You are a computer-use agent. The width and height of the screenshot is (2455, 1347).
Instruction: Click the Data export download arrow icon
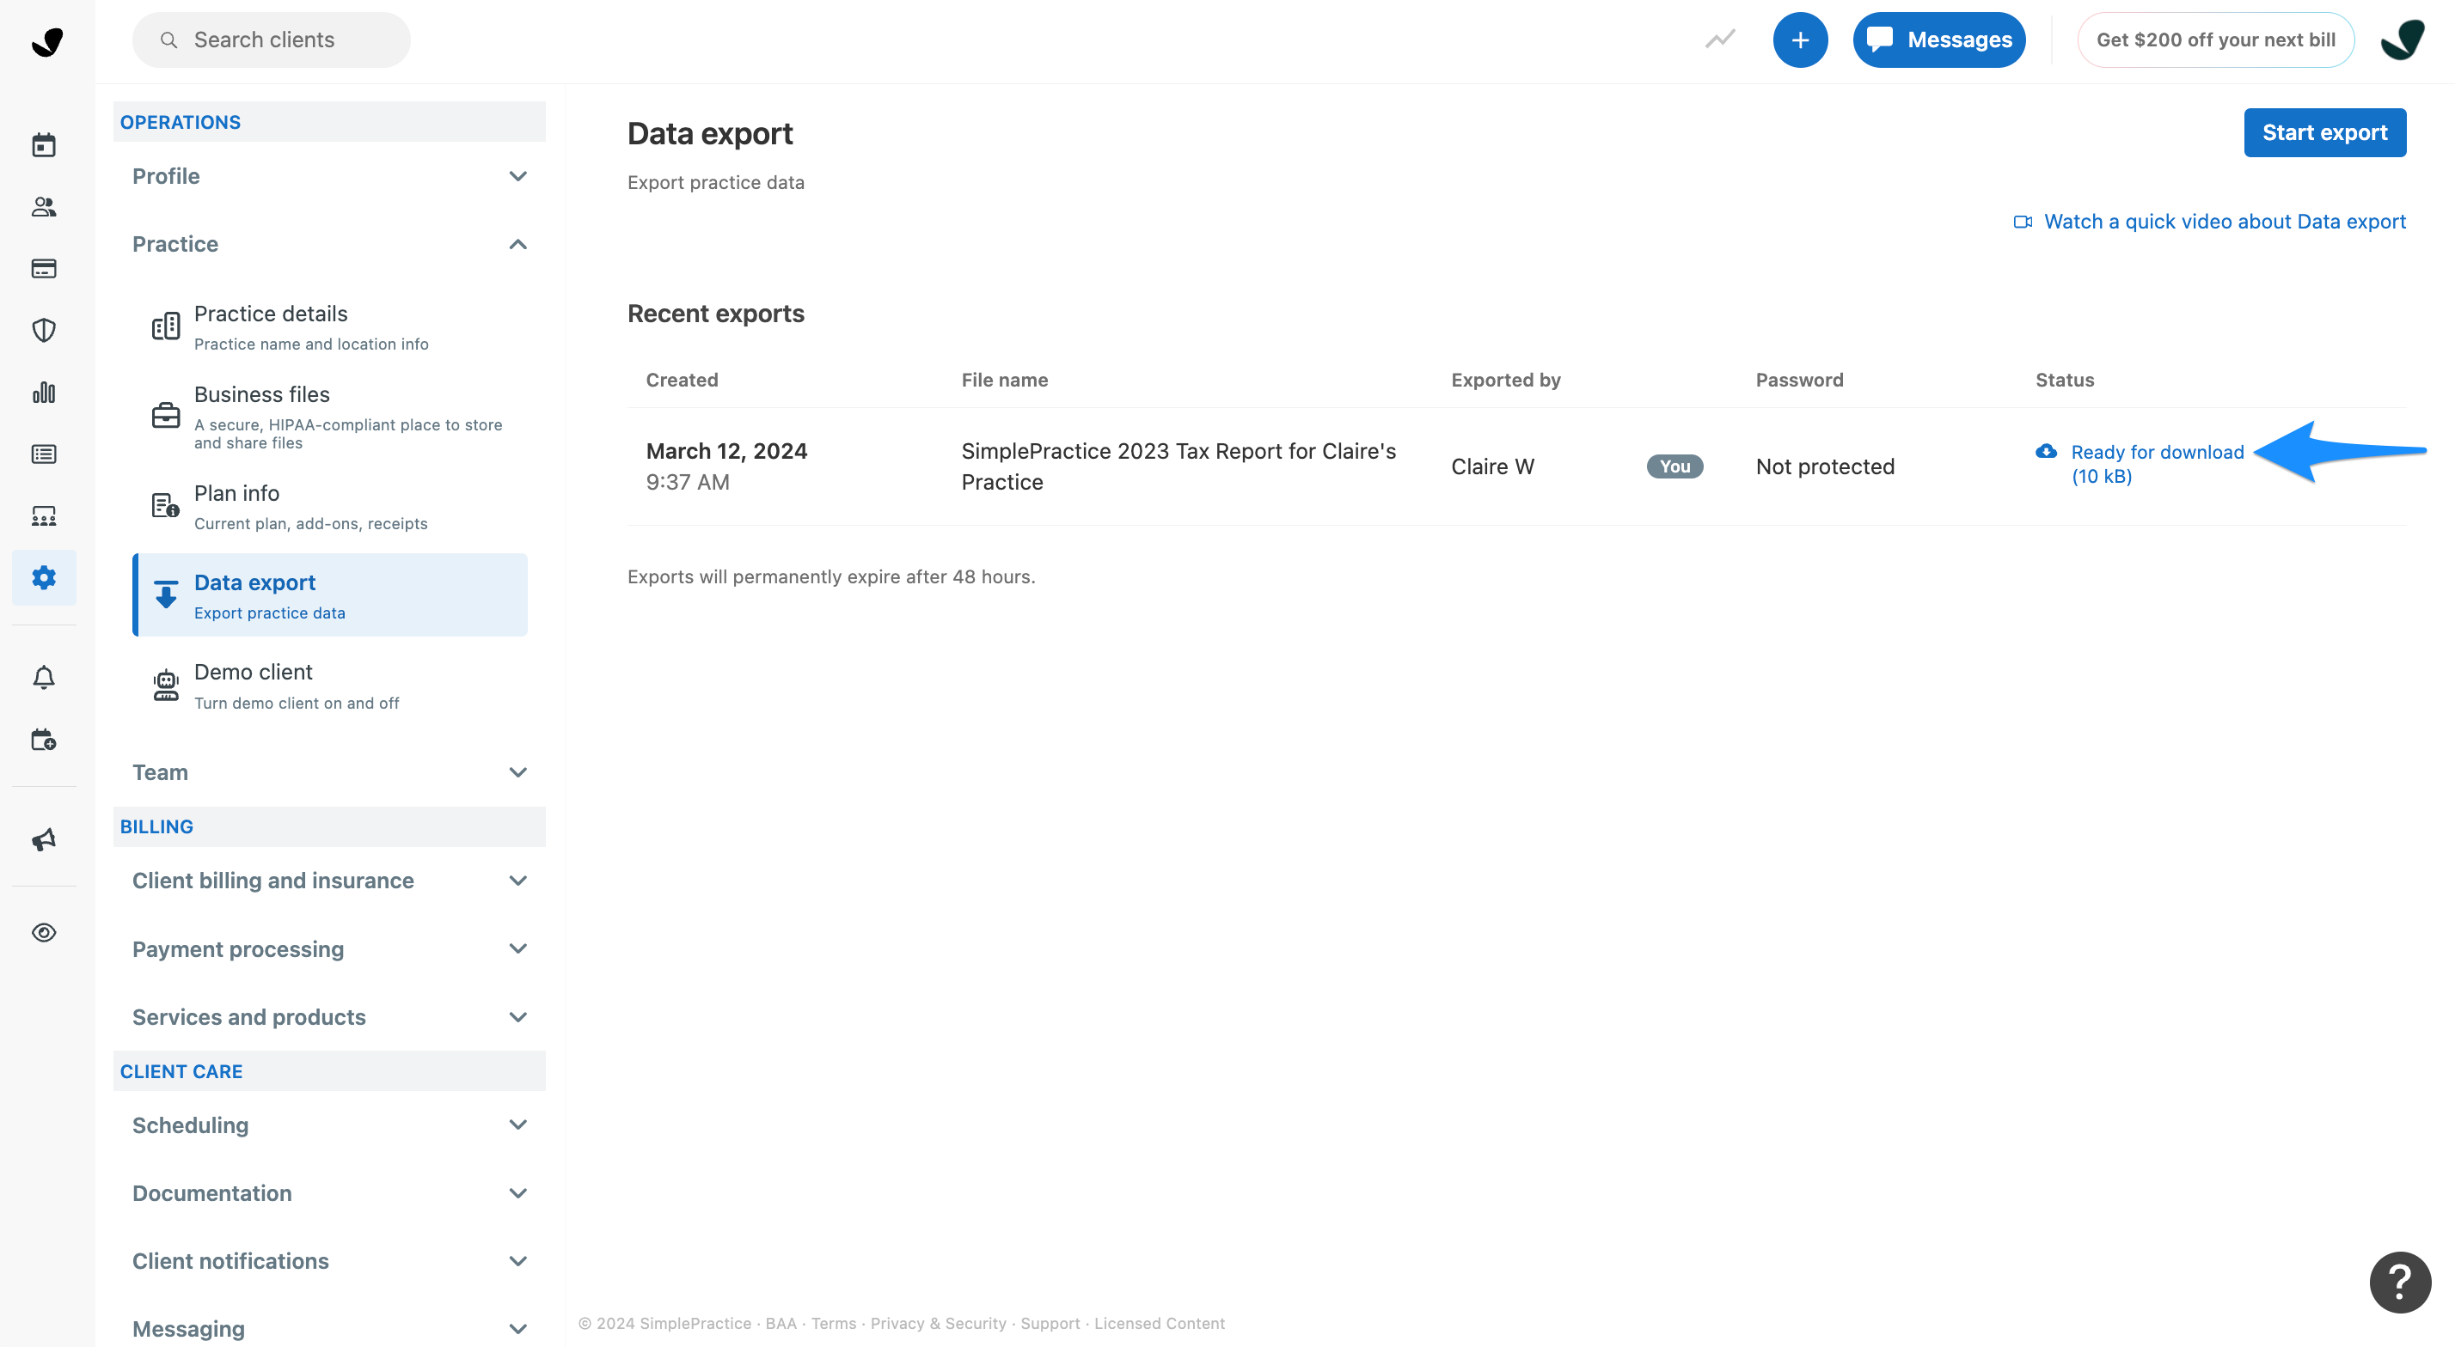tap(166, 594)
